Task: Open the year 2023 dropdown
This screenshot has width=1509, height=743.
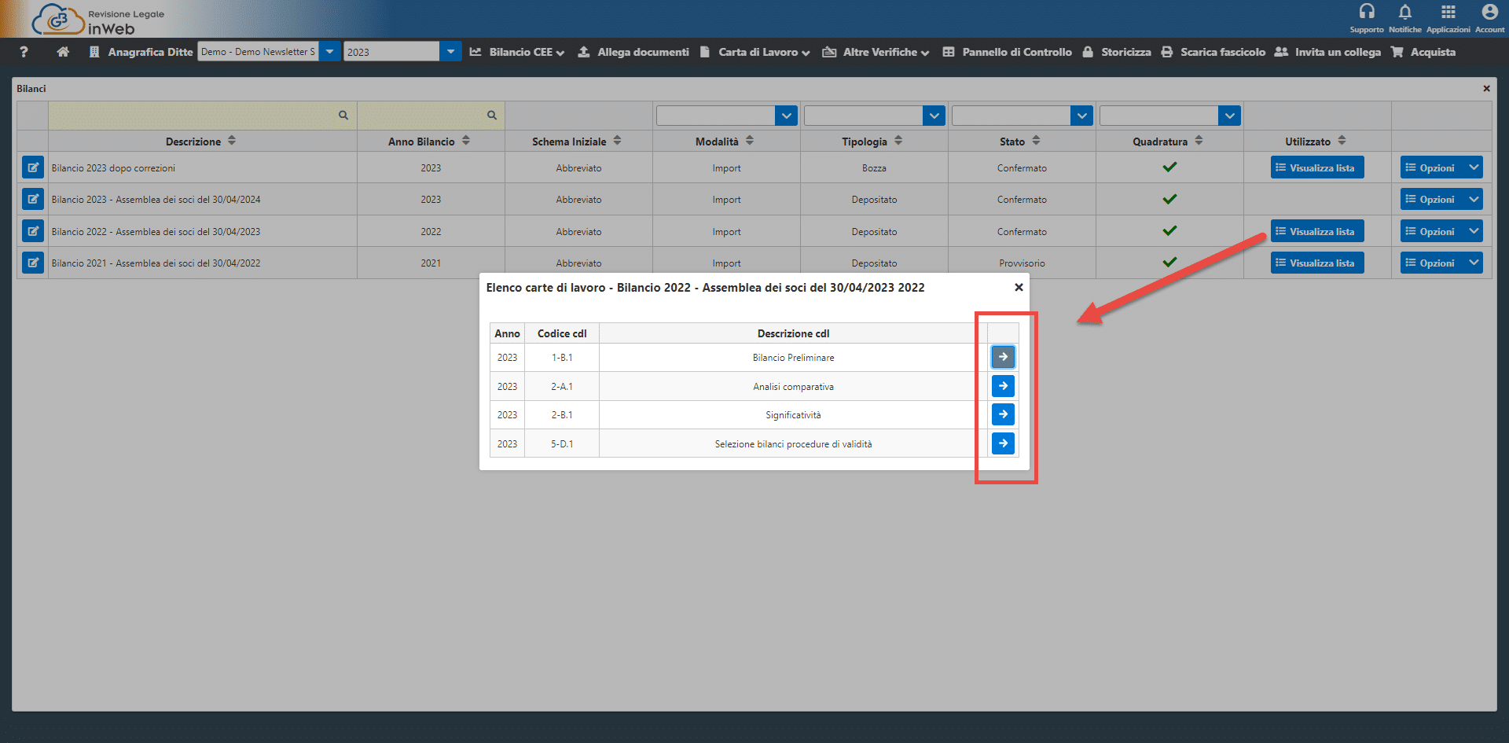Action: [x=450, y=52]
